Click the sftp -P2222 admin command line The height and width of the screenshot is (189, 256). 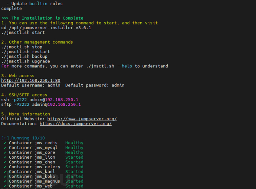click(x=41, y=104)
